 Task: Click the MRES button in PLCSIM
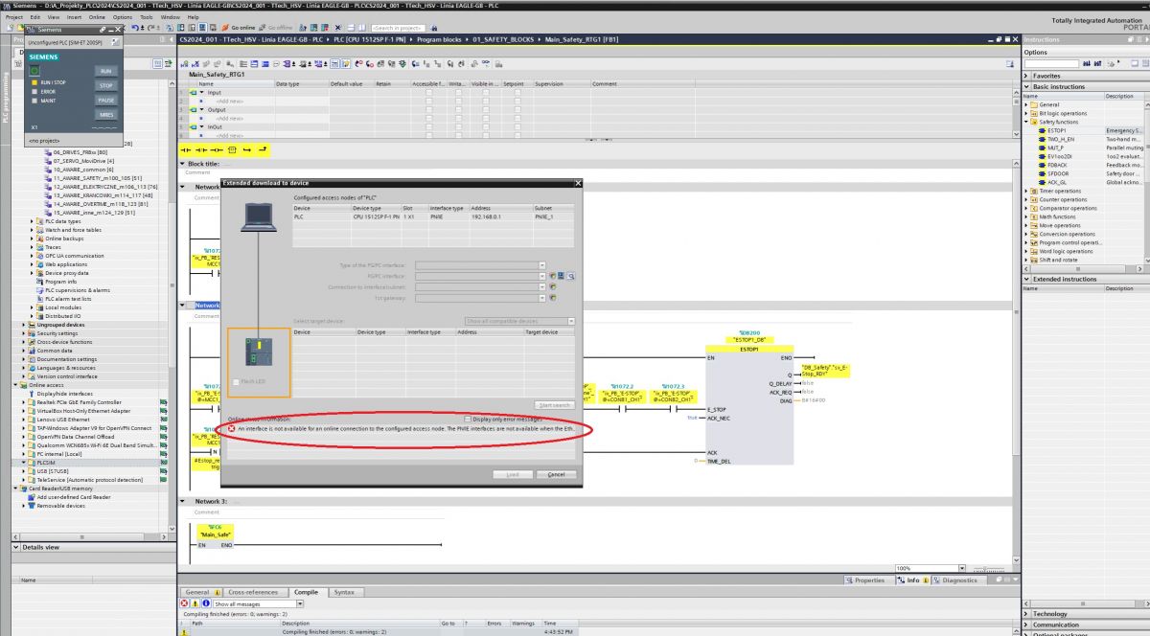pos(106,114)
